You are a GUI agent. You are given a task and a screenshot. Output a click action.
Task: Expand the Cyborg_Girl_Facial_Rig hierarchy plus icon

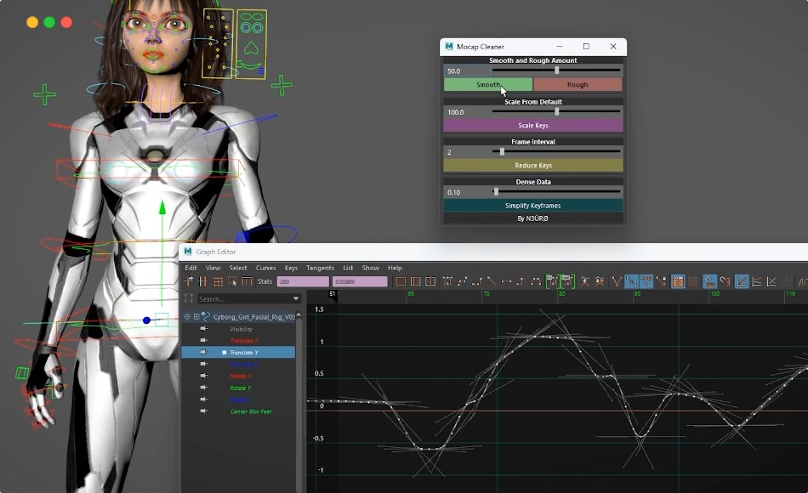(x=196, y=315)
